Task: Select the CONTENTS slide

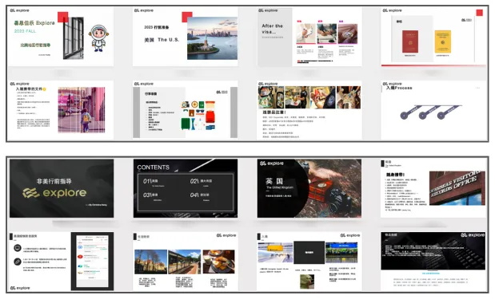Action: 186,188
